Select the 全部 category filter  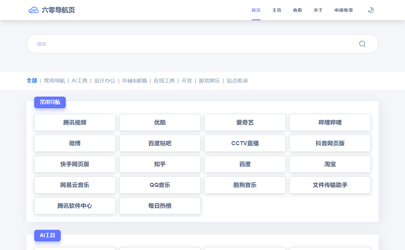click(x=32, y=80)
